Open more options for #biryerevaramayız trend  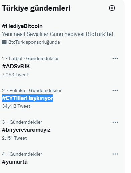tap(115, 122)
